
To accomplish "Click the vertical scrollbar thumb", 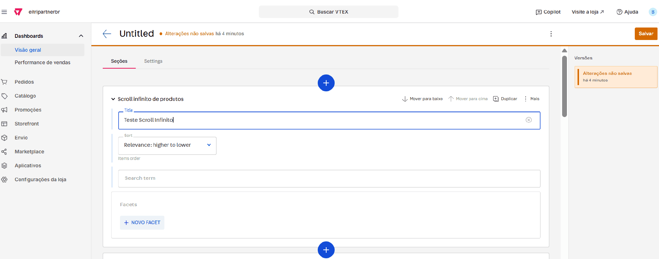I will coord(564,86).
